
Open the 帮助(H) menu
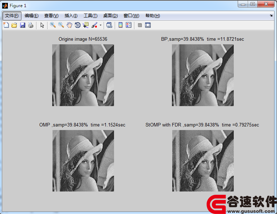pyautogui.click(x=153, y=16)
